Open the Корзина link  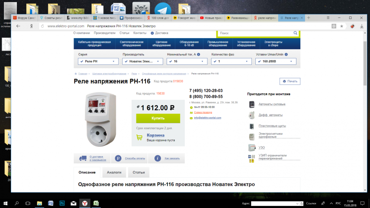[x=155, y=135]
